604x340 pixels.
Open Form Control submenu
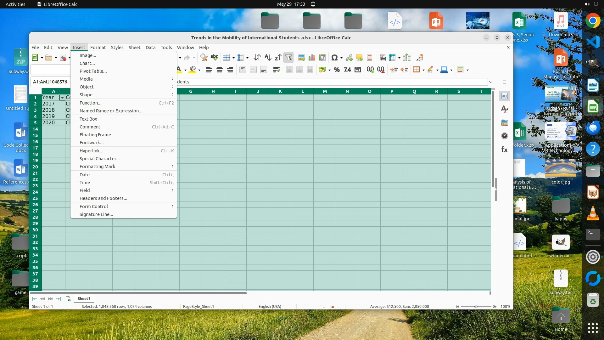(94, 207)
